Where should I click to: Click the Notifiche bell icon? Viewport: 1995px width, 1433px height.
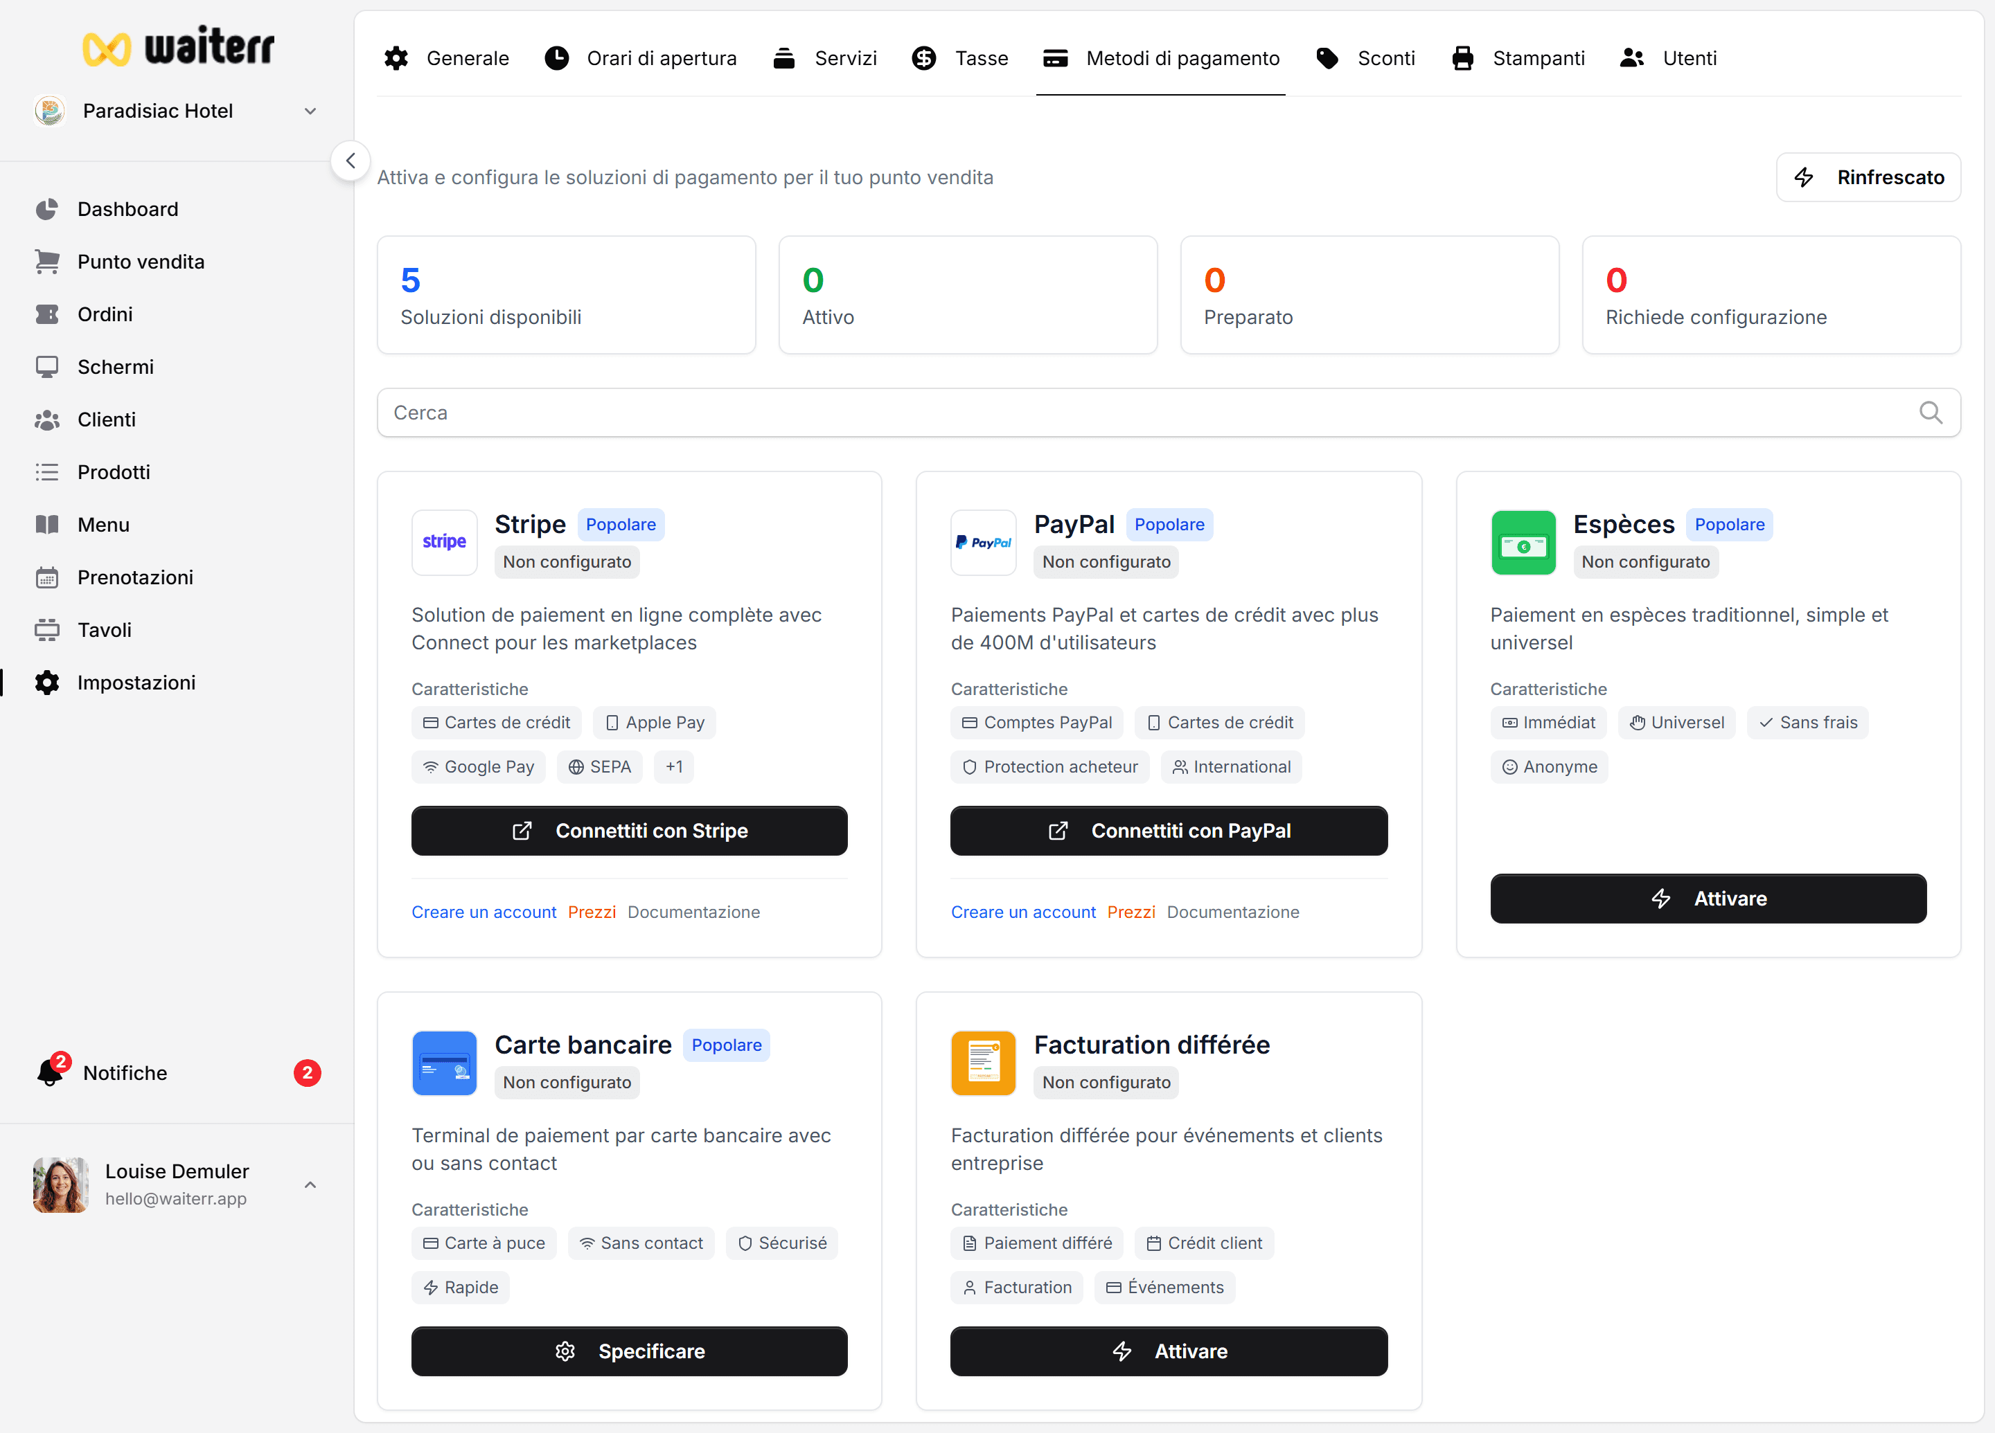[x=50, y=1072]
